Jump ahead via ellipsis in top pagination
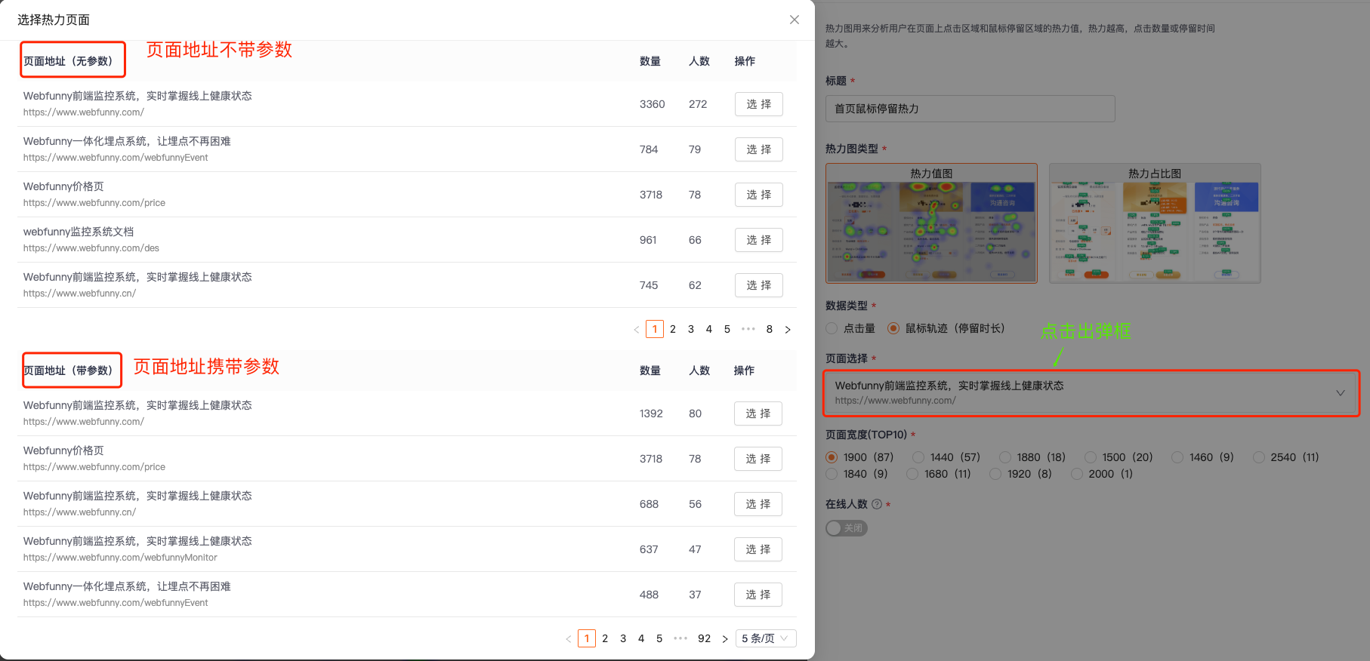Screen dimensions: 1370x661 tap(748, 329)
